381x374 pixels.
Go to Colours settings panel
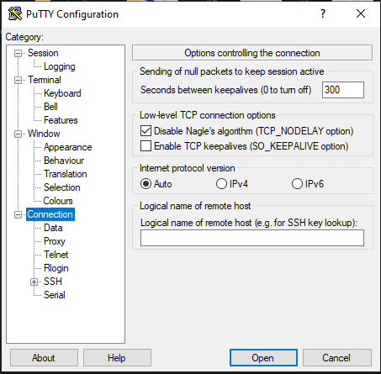click(58, 201)
